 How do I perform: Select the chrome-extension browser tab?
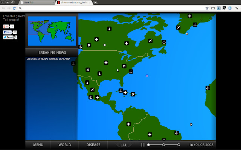click(74, 3)
